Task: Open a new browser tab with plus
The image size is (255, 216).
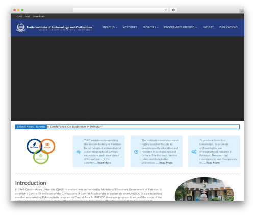Action: point(242,11)
